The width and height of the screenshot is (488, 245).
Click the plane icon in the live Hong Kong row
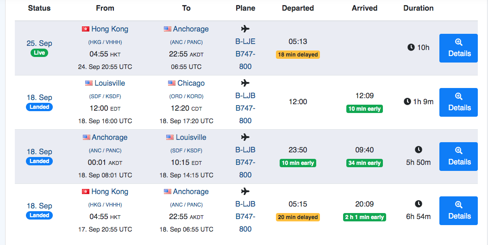(x=245, y=29)
